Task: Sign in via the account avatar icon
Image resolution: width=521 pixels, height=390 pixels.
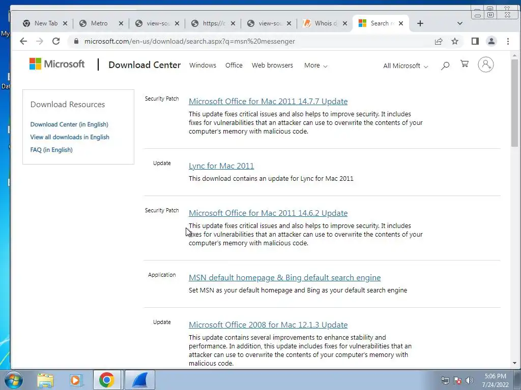Action: [486, 64]
